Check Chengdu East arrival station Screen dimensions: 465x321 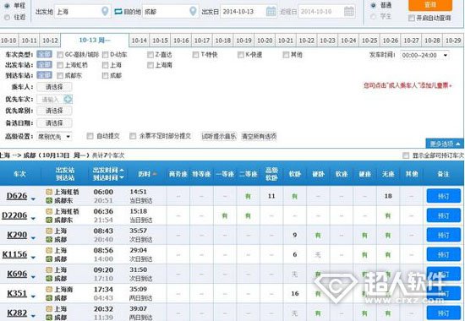(x=60, y=75)
